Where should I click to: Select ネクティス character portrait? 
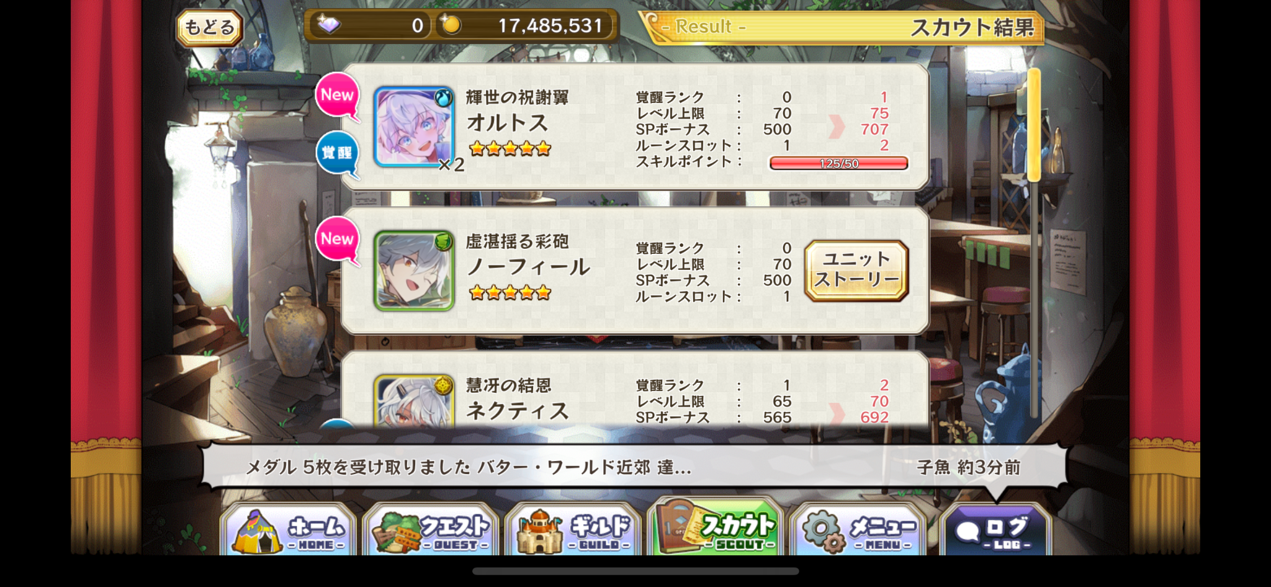coord(414,401)
